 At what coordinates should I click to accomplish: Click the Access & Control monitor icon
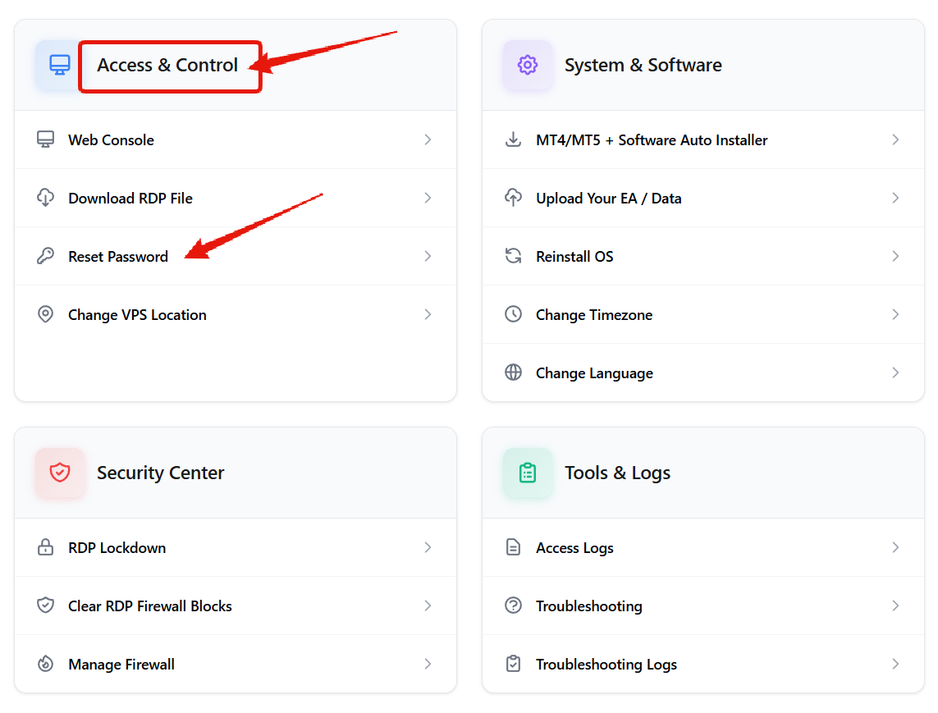point(59,65)
